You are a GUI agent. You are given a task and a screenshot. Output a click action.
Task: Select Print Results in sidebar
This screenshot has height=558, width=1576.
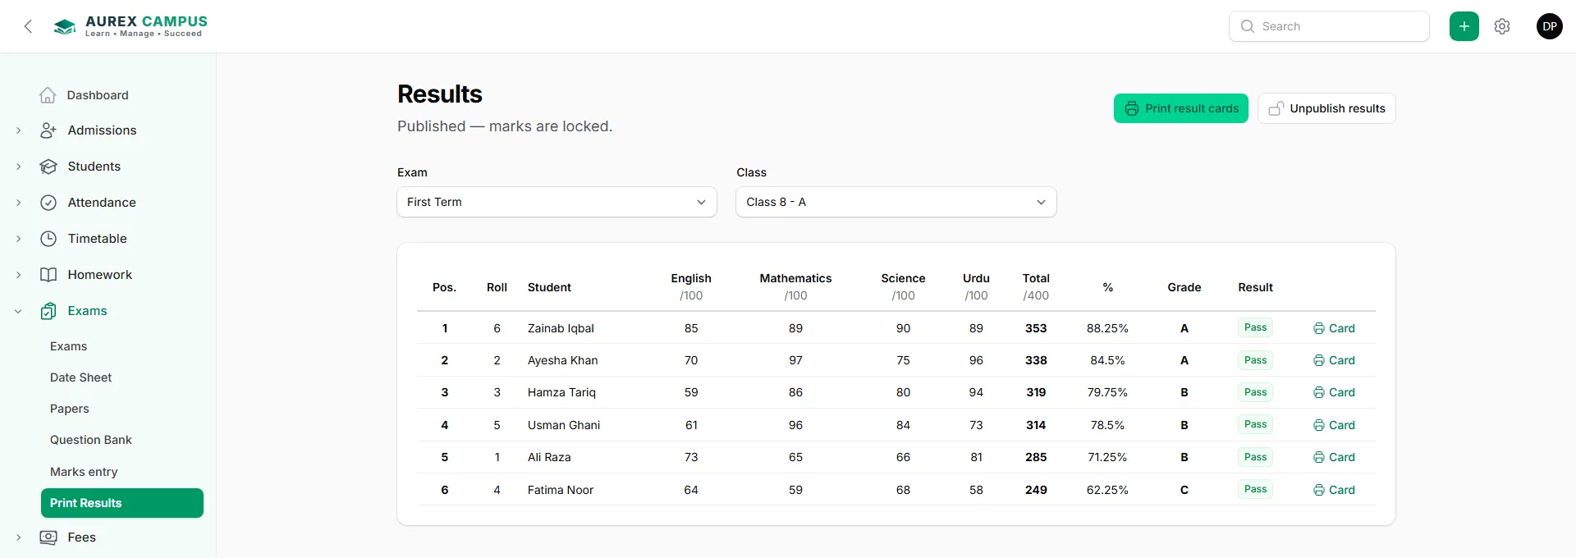[122, 503]
